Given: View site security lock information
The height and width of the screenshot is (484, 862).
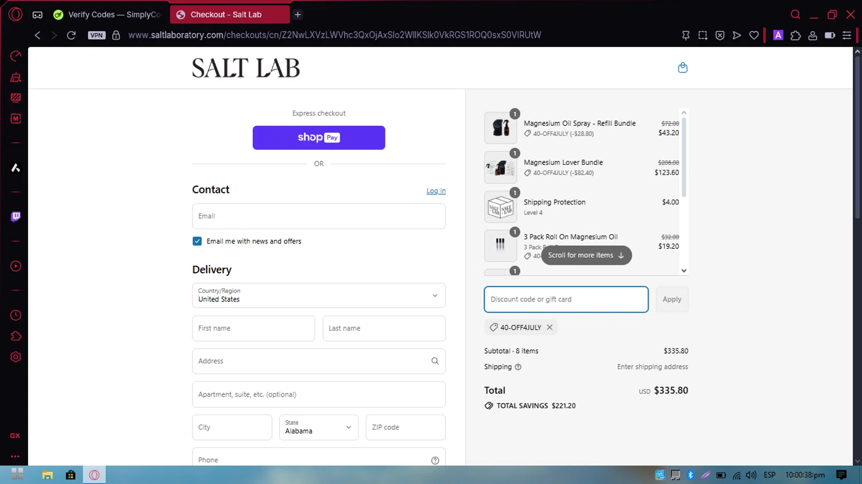Looking at the screenshot, I should pyautogui.click(x=116, y=35).
